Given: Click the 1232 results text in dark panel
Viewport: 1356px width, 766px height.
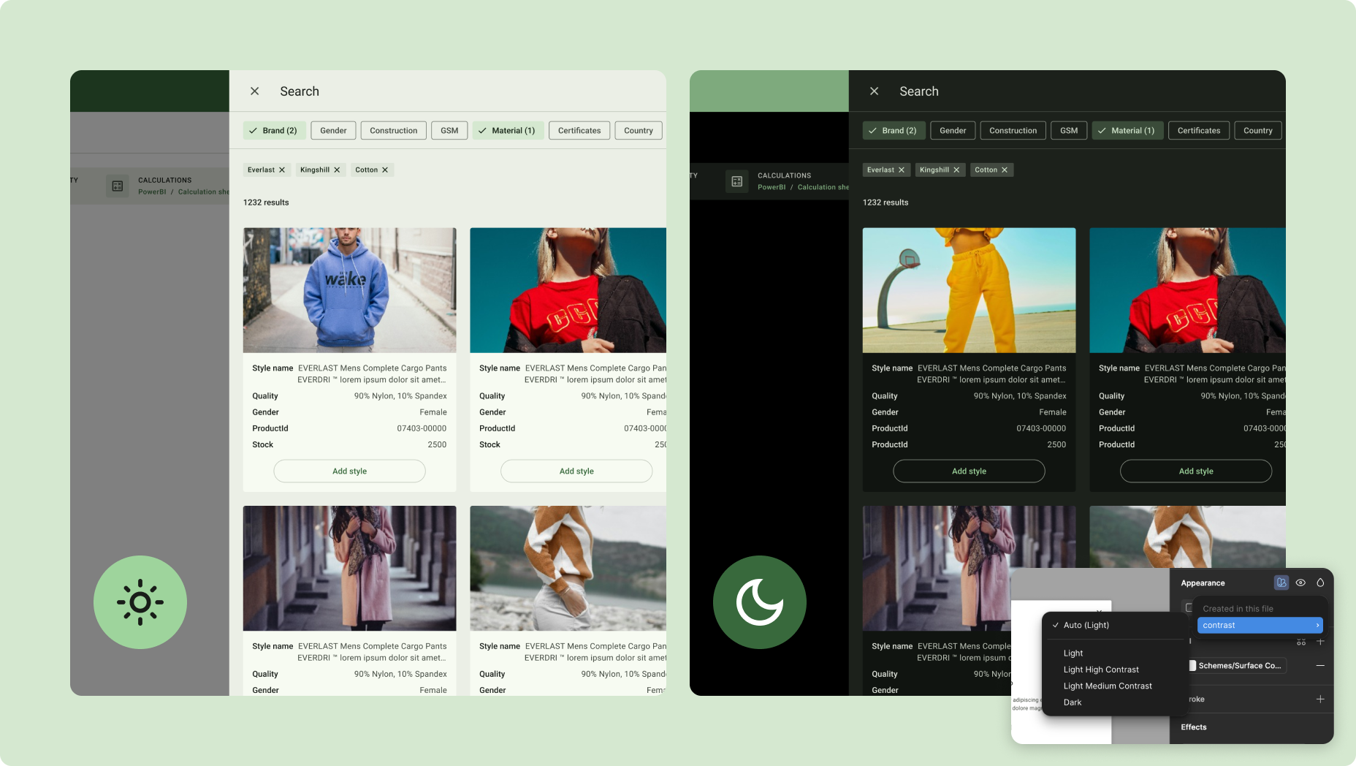Looking at the screenshot, I should tap(885, 202).
